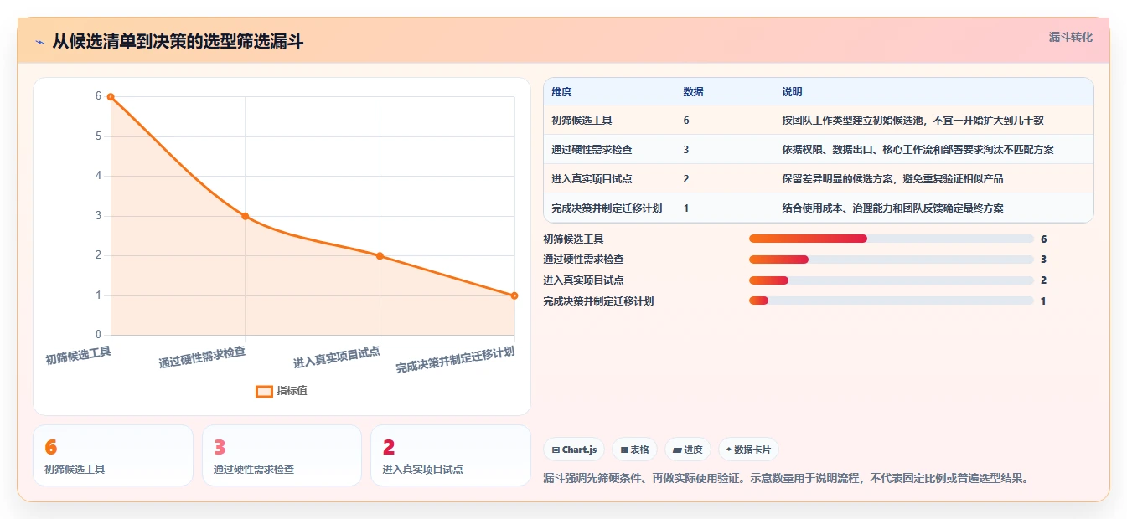1127x519 pixels.
Task: Click the icon inside the 数据卡片 tag
Action: pyautogui.click(x=728, y=450)
